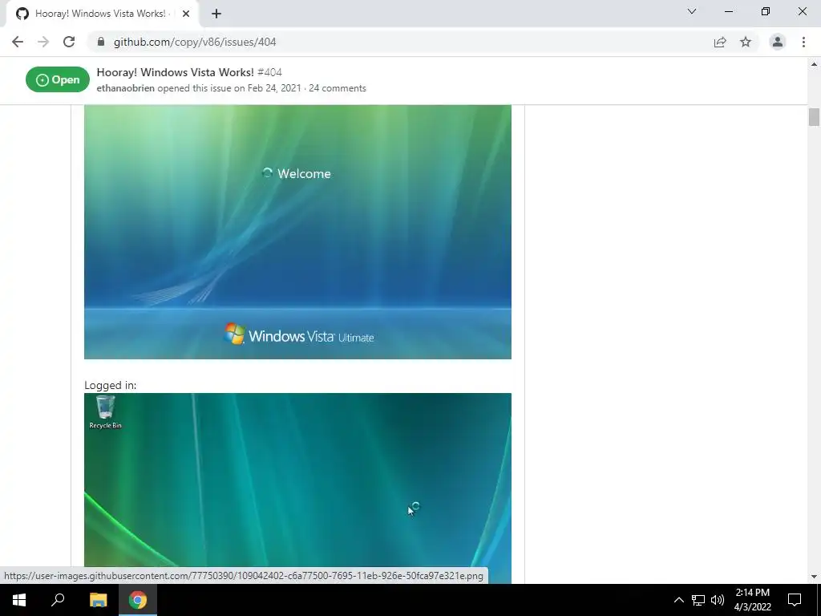The width and height of the screenshot is (821, 616).
Task: Click the padlock site info icon
Action: (x=101, y=42)
